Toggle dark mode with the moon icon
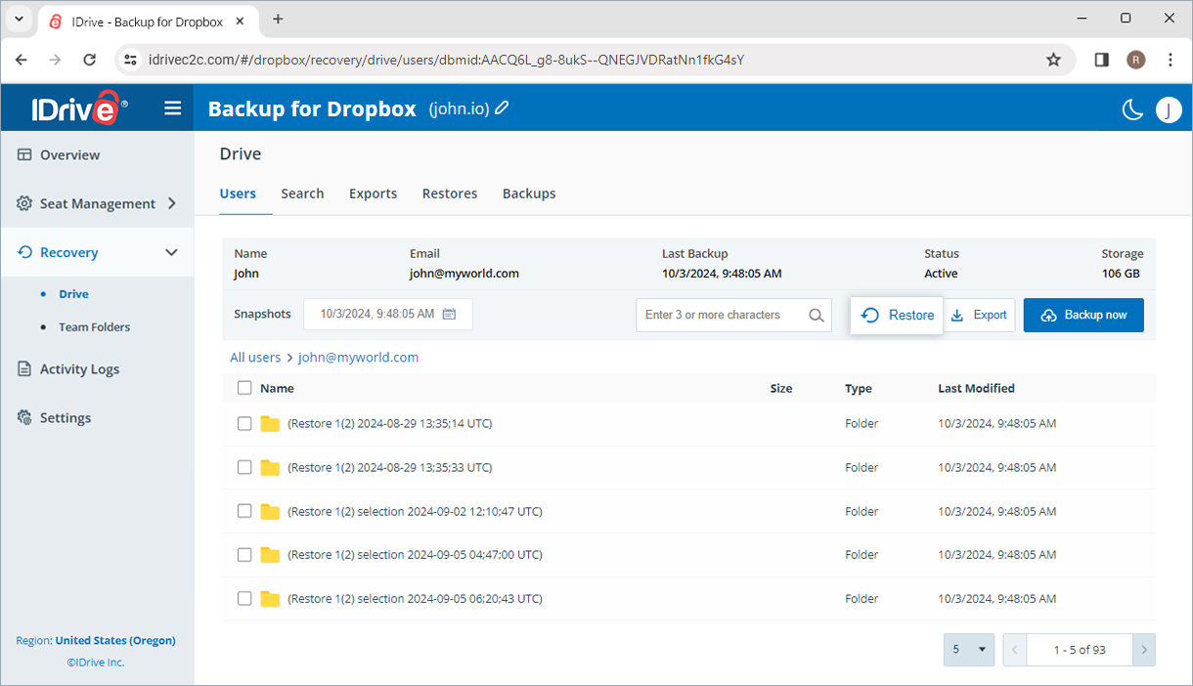Image resolution: width=1193 pixels, height=686 pixels. tap(1132, 109)
